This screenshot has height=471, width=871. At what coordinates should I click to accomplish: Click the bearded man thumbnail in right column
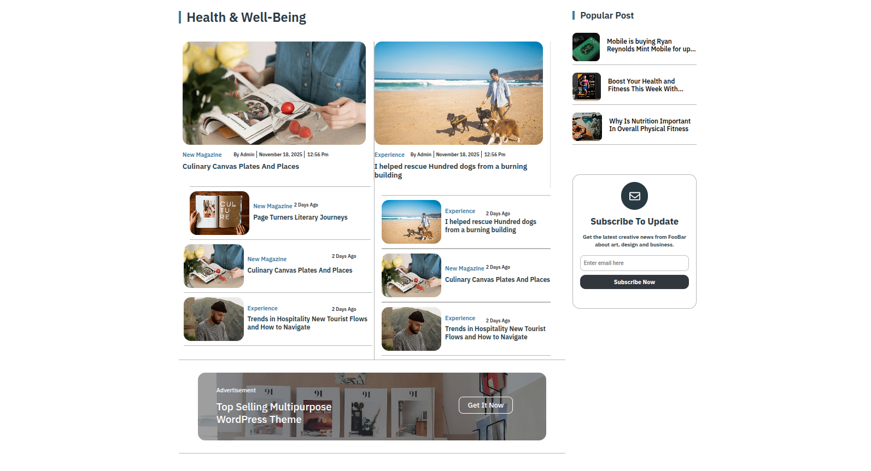411,329
